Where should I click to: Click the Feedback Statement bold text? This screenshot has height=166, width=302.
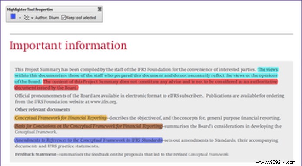[x=36, y=154]
